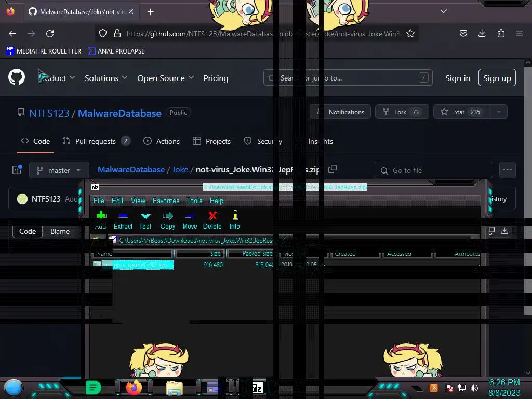
Task: Focus GitHub Search or jump to field
Action: point(348,78)
